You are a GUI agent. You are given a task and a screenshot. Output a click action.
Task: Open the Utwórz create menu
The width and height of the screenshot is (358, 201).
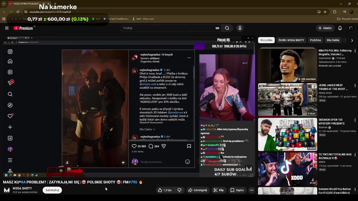pyautogui.click(x=325, y=28)
